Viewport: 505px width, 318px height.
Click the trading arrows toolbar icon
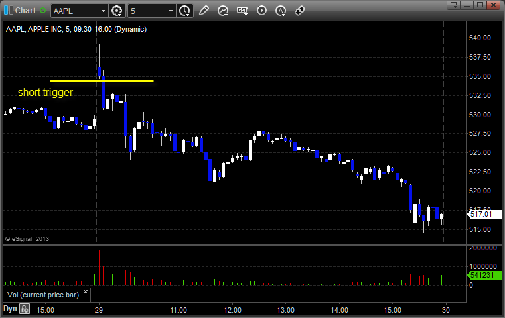300,11
